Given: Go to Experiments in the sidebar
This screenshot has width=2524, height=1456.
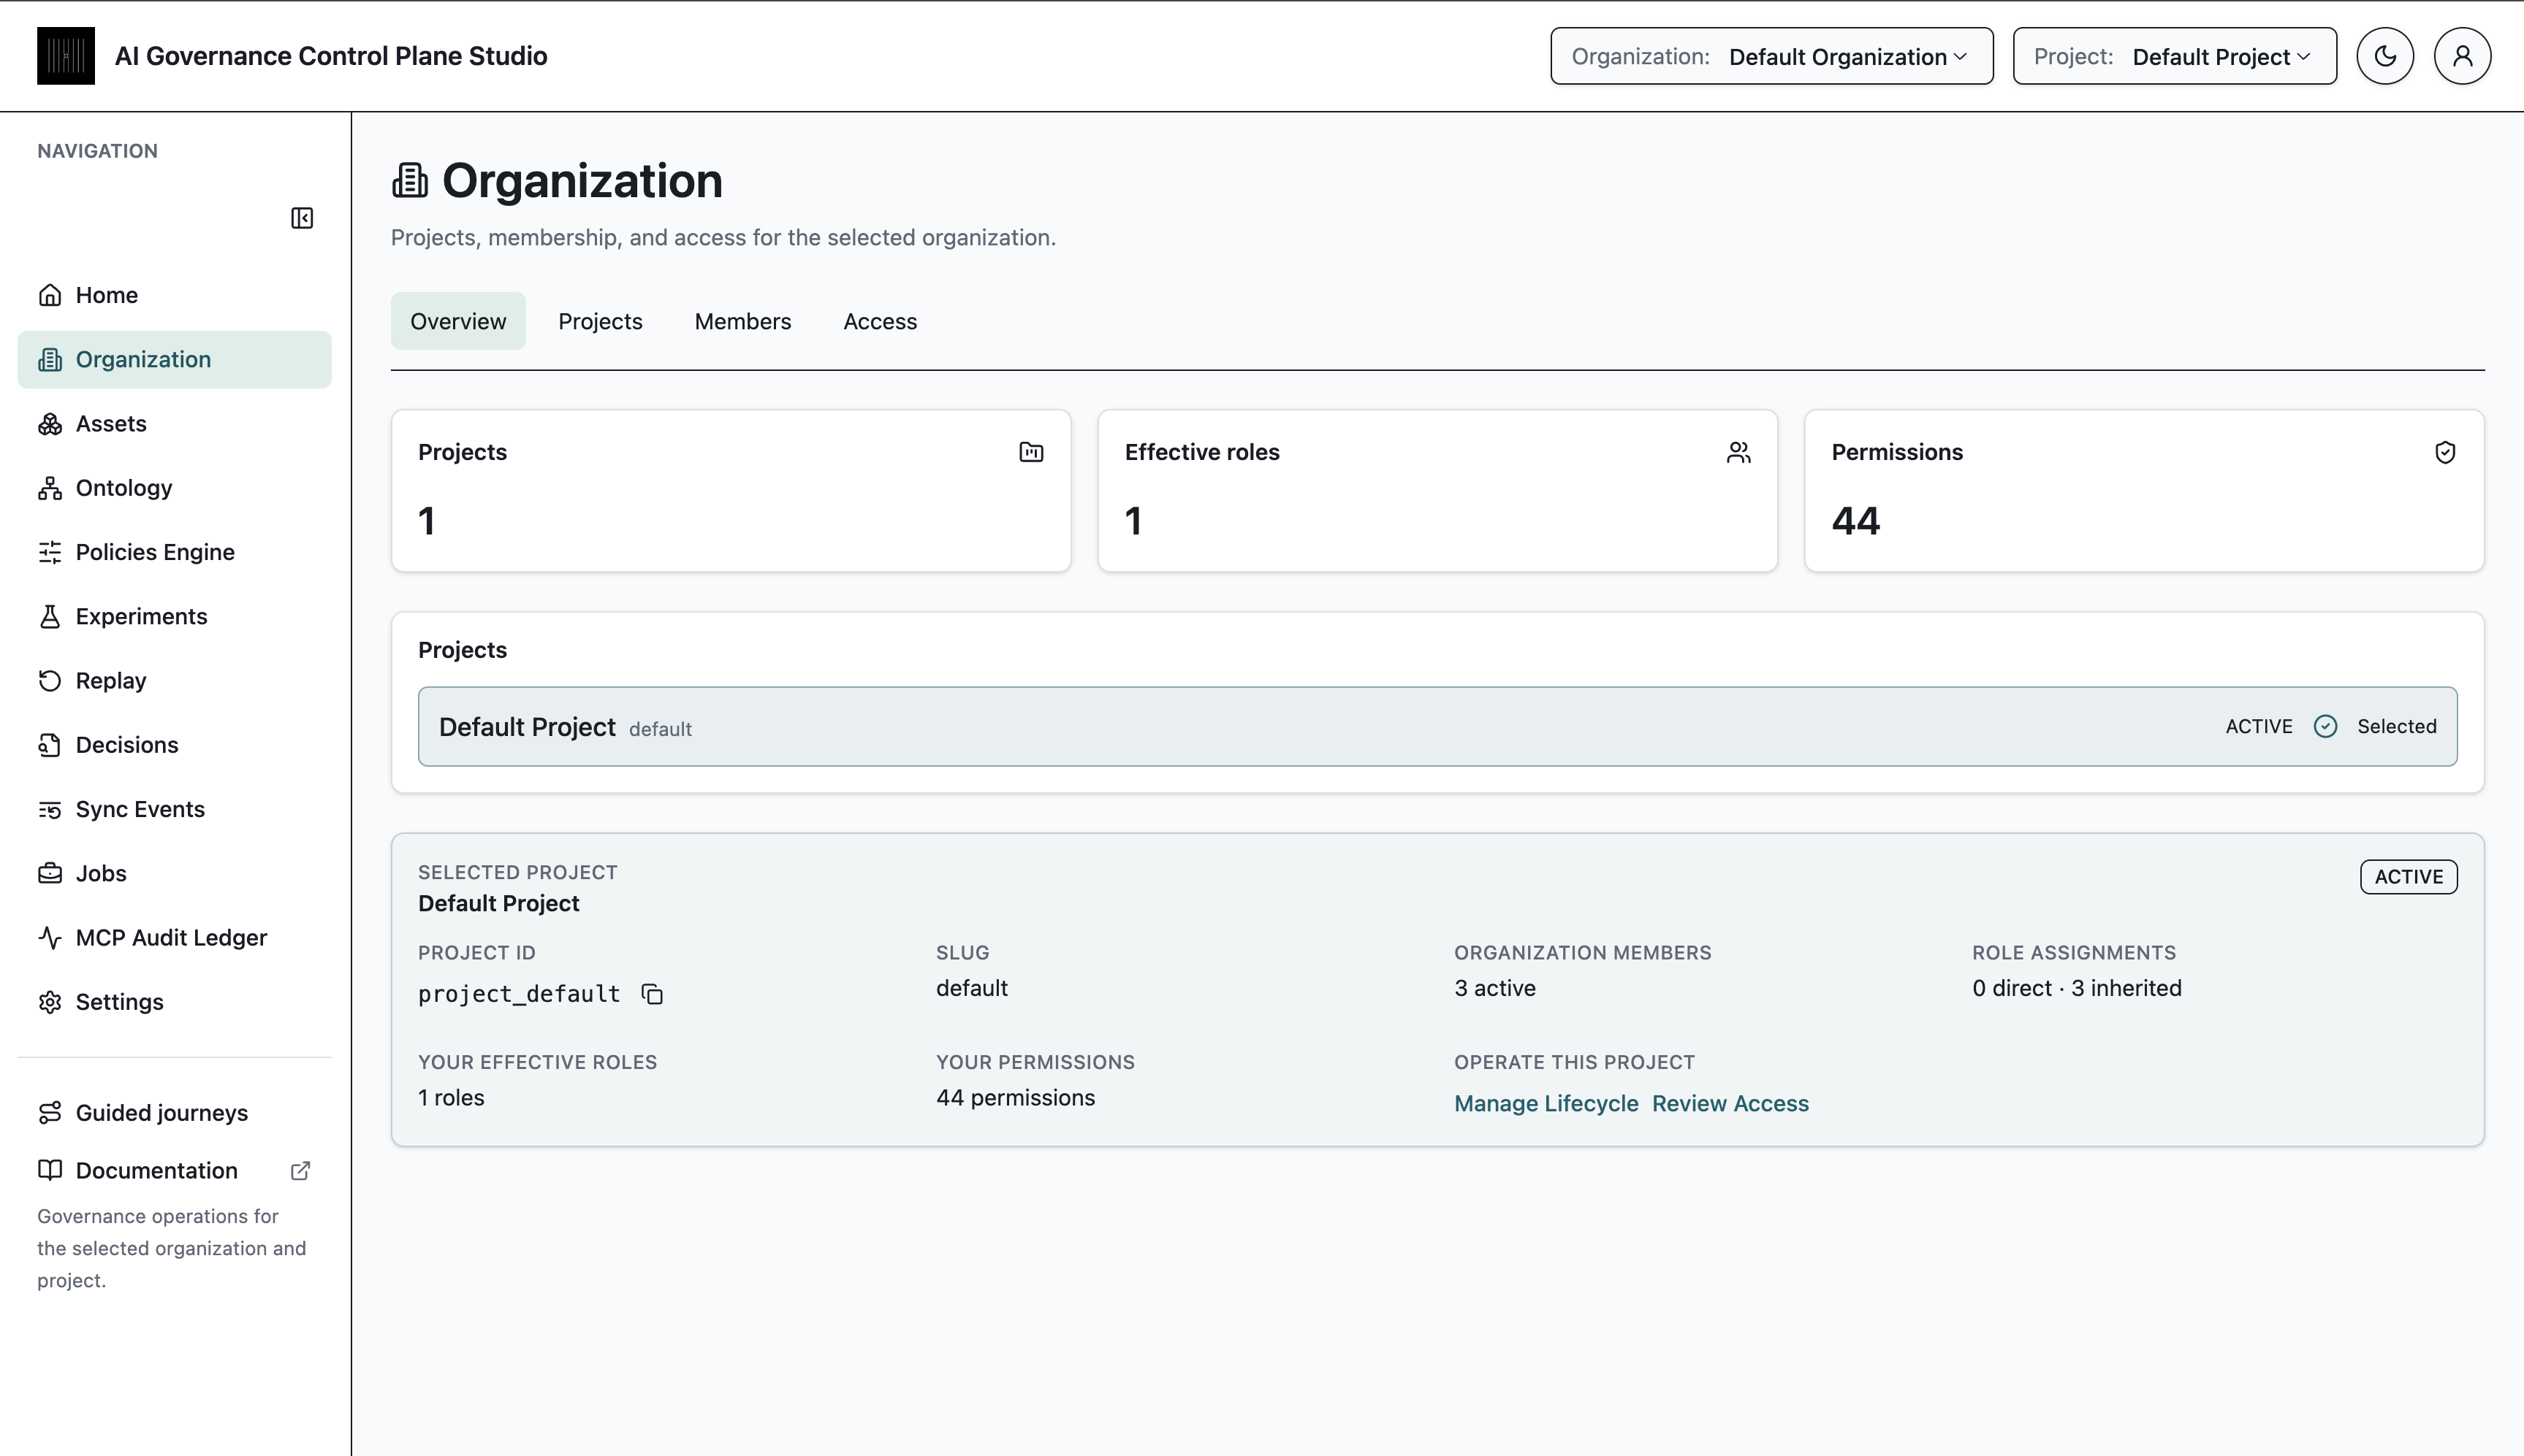Looking at the screenshot, I should tap(174, 616).
